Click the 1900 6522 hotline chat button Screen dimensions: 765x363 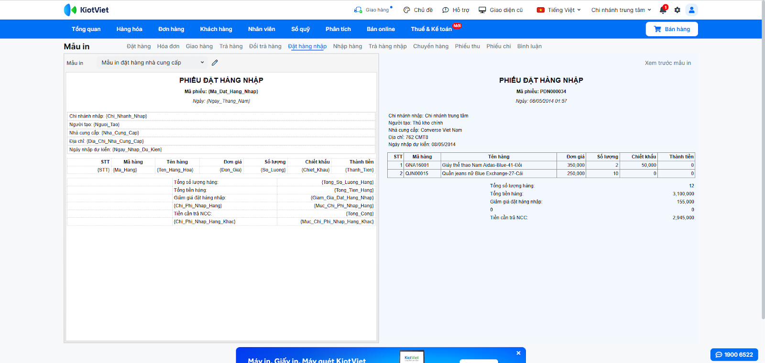tap(734, 354)
